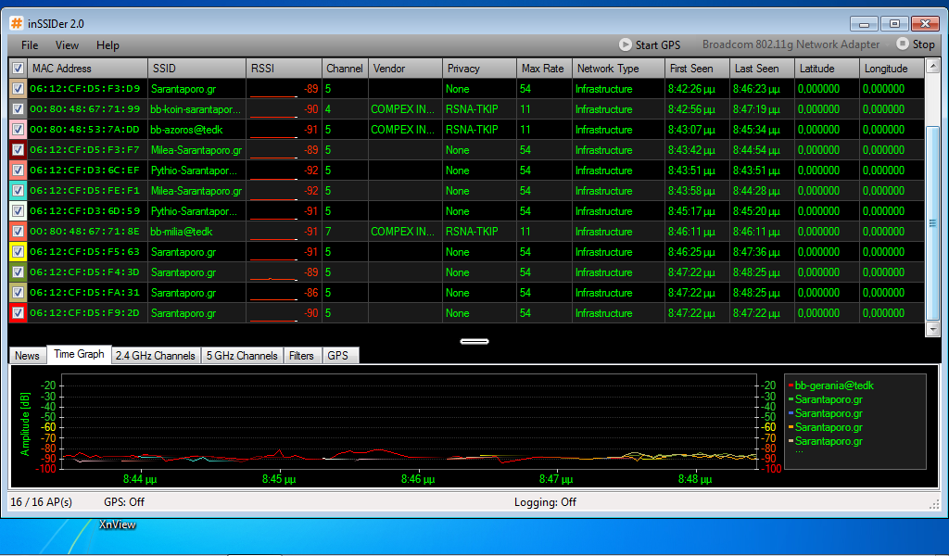Image resolution: width=949 pixels, height=556 pixels.
Task: Click the XnView item on the taskbar
Action: coord(118,524)
